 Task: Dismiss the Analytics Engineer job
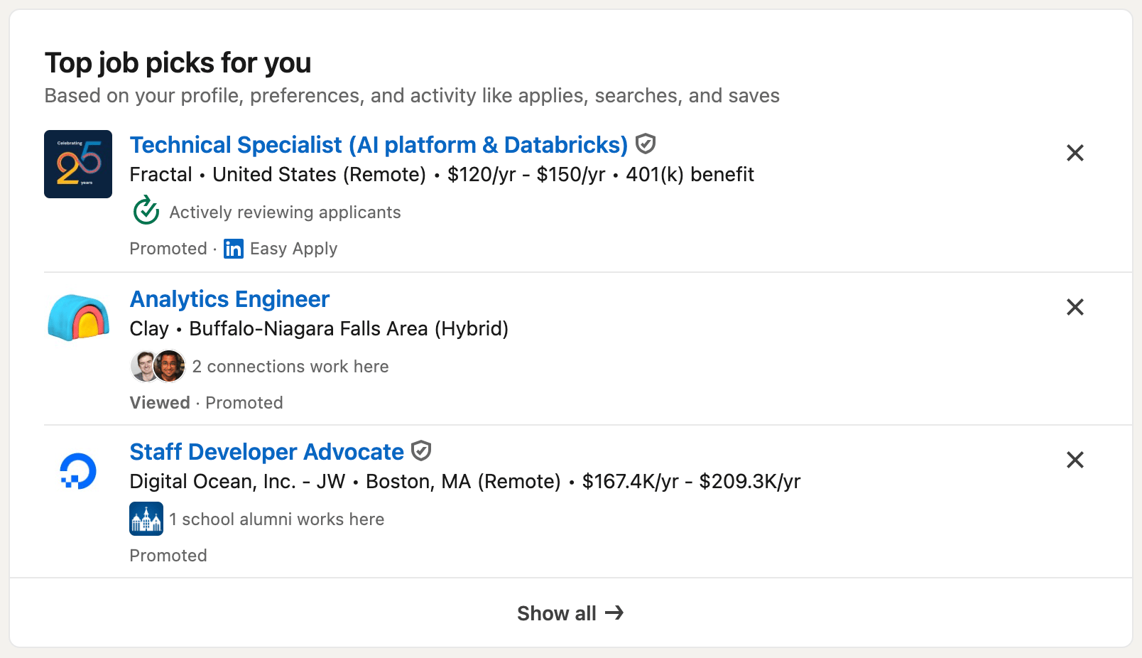point(1075,307)
